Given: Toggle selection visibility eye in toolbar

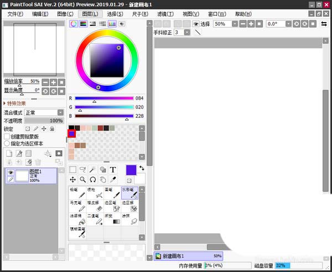Looking at the screenshot, I should coord(196,24).
